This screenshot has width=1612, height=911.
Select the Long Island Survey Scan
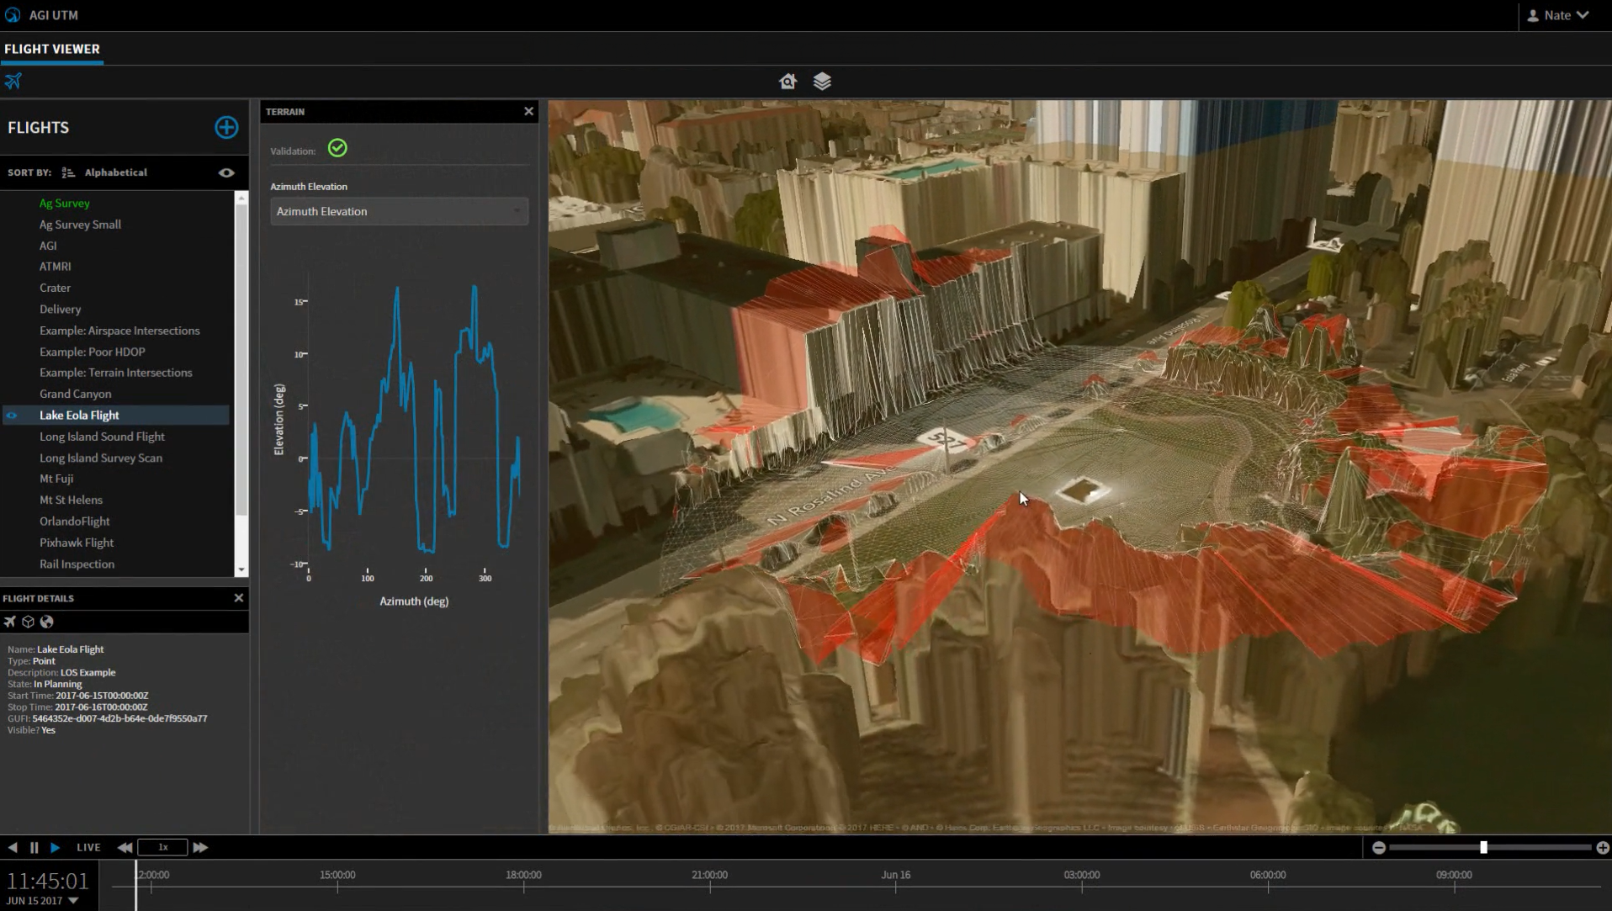pyautogui.click(x=101, y=458)
